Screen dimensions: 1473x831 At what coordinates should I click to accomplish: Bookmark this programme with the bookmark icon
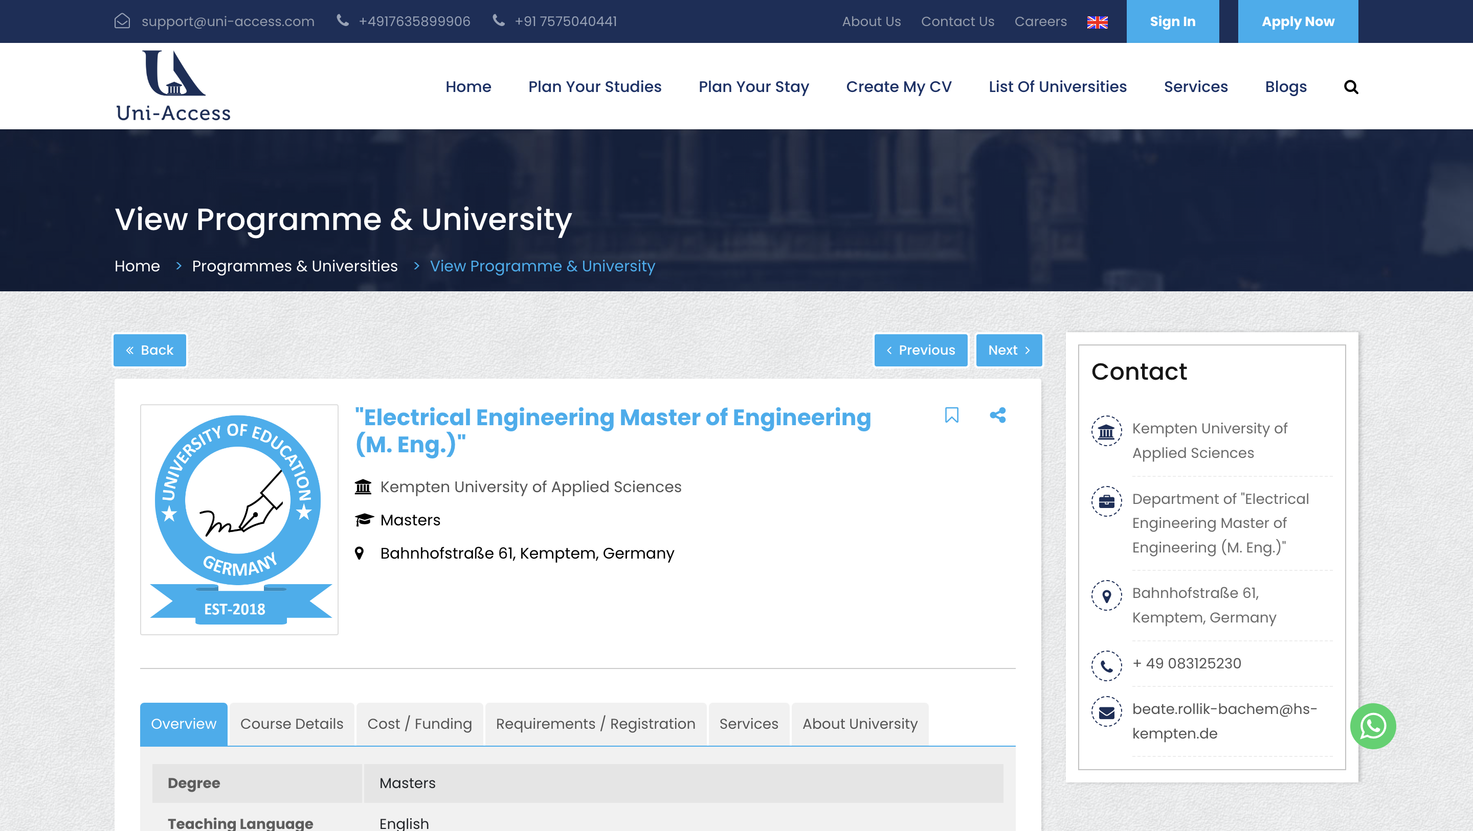[x=951, y=415]
